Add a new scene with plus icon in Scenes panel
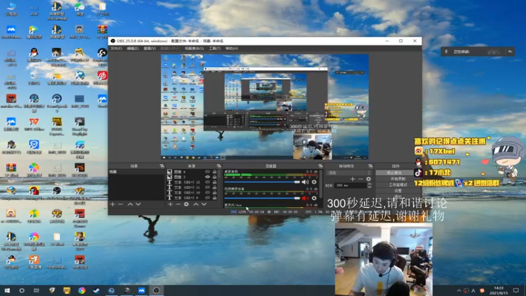The height and width of the screenshot is (296, 526). 112,204
